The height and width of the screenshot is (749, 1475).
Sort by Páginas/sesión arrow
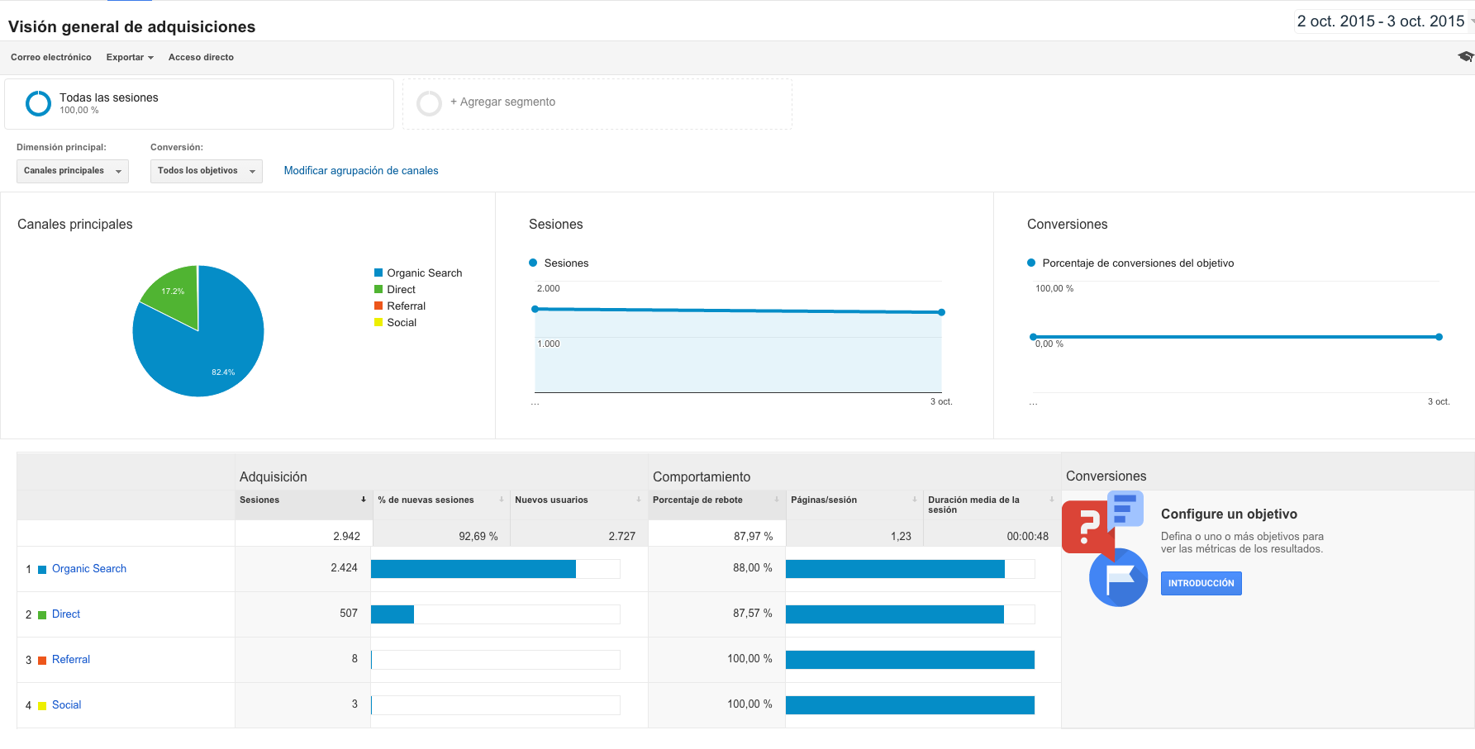click(915, 500)
